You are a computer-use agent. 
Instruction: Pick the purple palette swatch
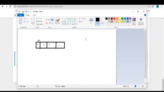[x=130, y=19]
